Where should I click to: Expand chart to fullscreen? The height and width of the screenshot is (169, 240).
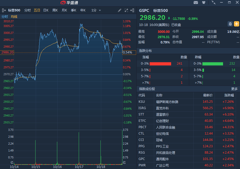126,10
